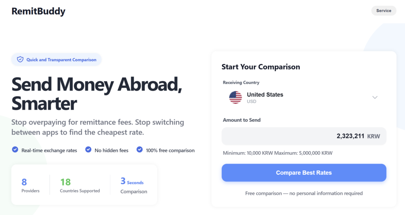Click the shield icon in the comparison badge

(20, 60)
